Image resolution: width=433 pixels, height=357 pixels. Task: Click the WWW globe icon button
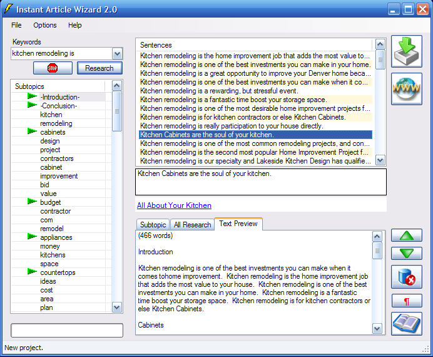pos(407,89)
